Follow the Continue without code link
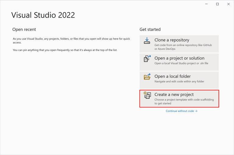The height and width of the screenshot is (155, 234). coord(180,111)
